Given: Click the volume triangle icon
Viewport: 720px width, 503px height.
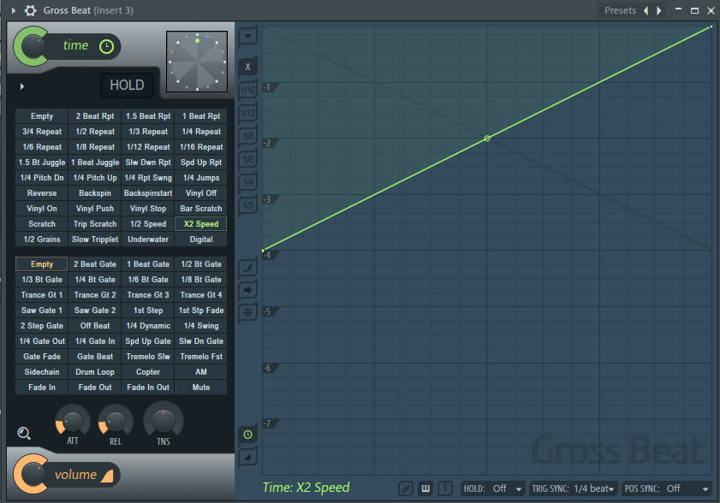Looking at the screenshot, I should [x=108, y=476].
